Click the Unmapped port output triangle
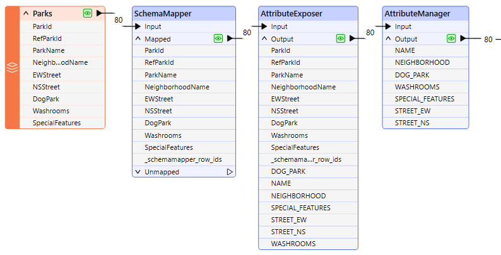 [x=230, y=172]
